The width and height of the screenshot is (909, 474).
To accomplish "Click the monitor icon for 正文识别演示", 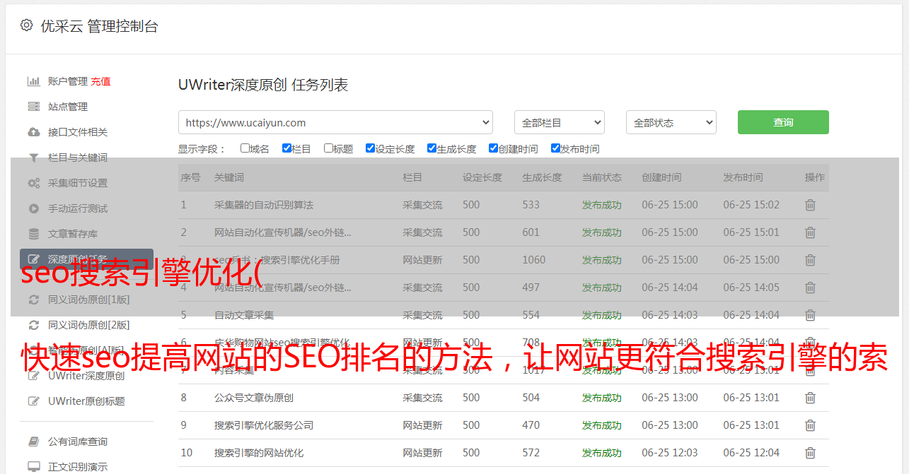I will 33,467.
